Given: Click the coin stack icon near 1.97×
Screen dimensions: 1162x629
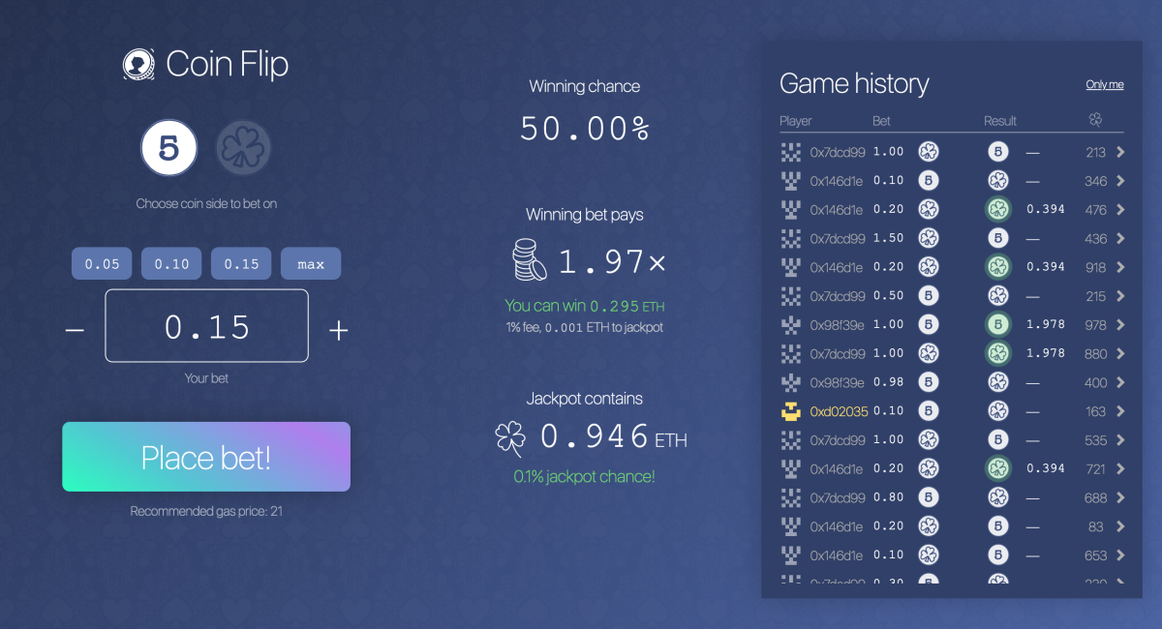Looking at the screenshot, I should (x=531, y=260).
